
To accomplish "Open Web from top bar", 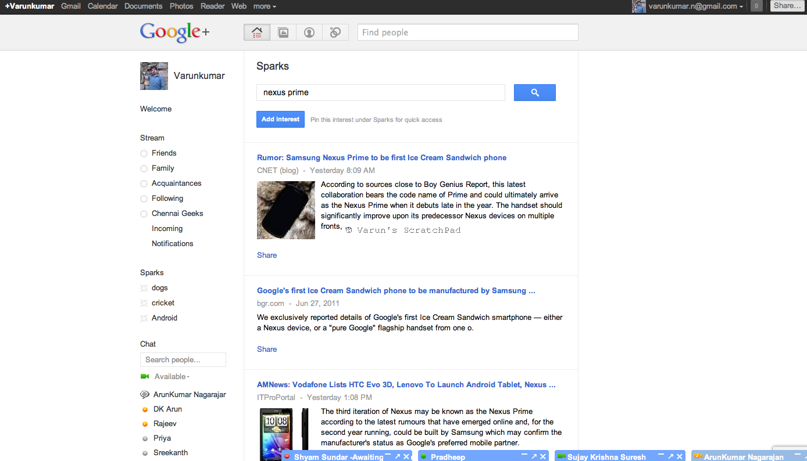I will (x=239, y=6).
